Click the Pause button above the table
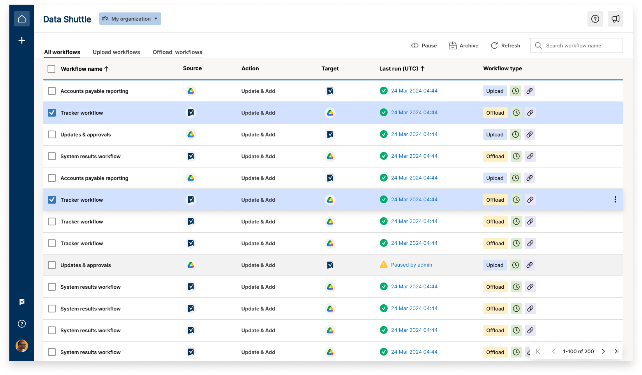The image size is (642, 375). coord(424,45)
